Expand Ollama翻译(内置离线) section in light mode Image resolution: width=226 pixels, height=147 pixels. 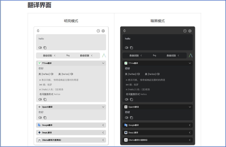click(103, 140)
